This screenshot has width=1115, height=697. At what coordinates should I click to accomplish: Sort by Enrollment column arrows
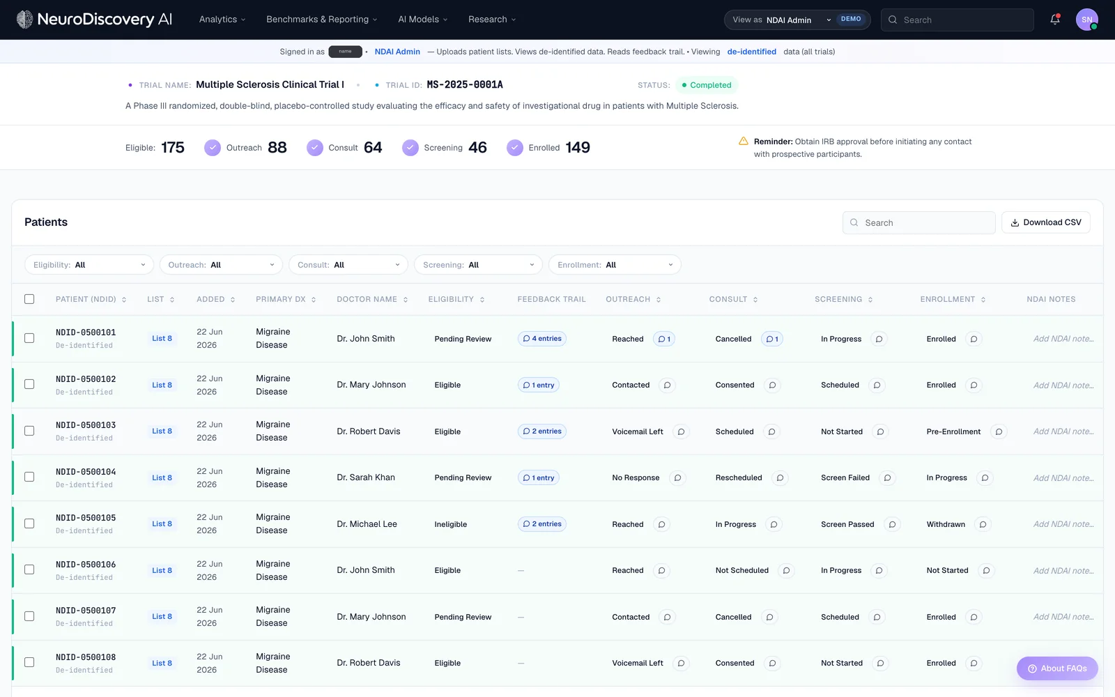point(983,300)
